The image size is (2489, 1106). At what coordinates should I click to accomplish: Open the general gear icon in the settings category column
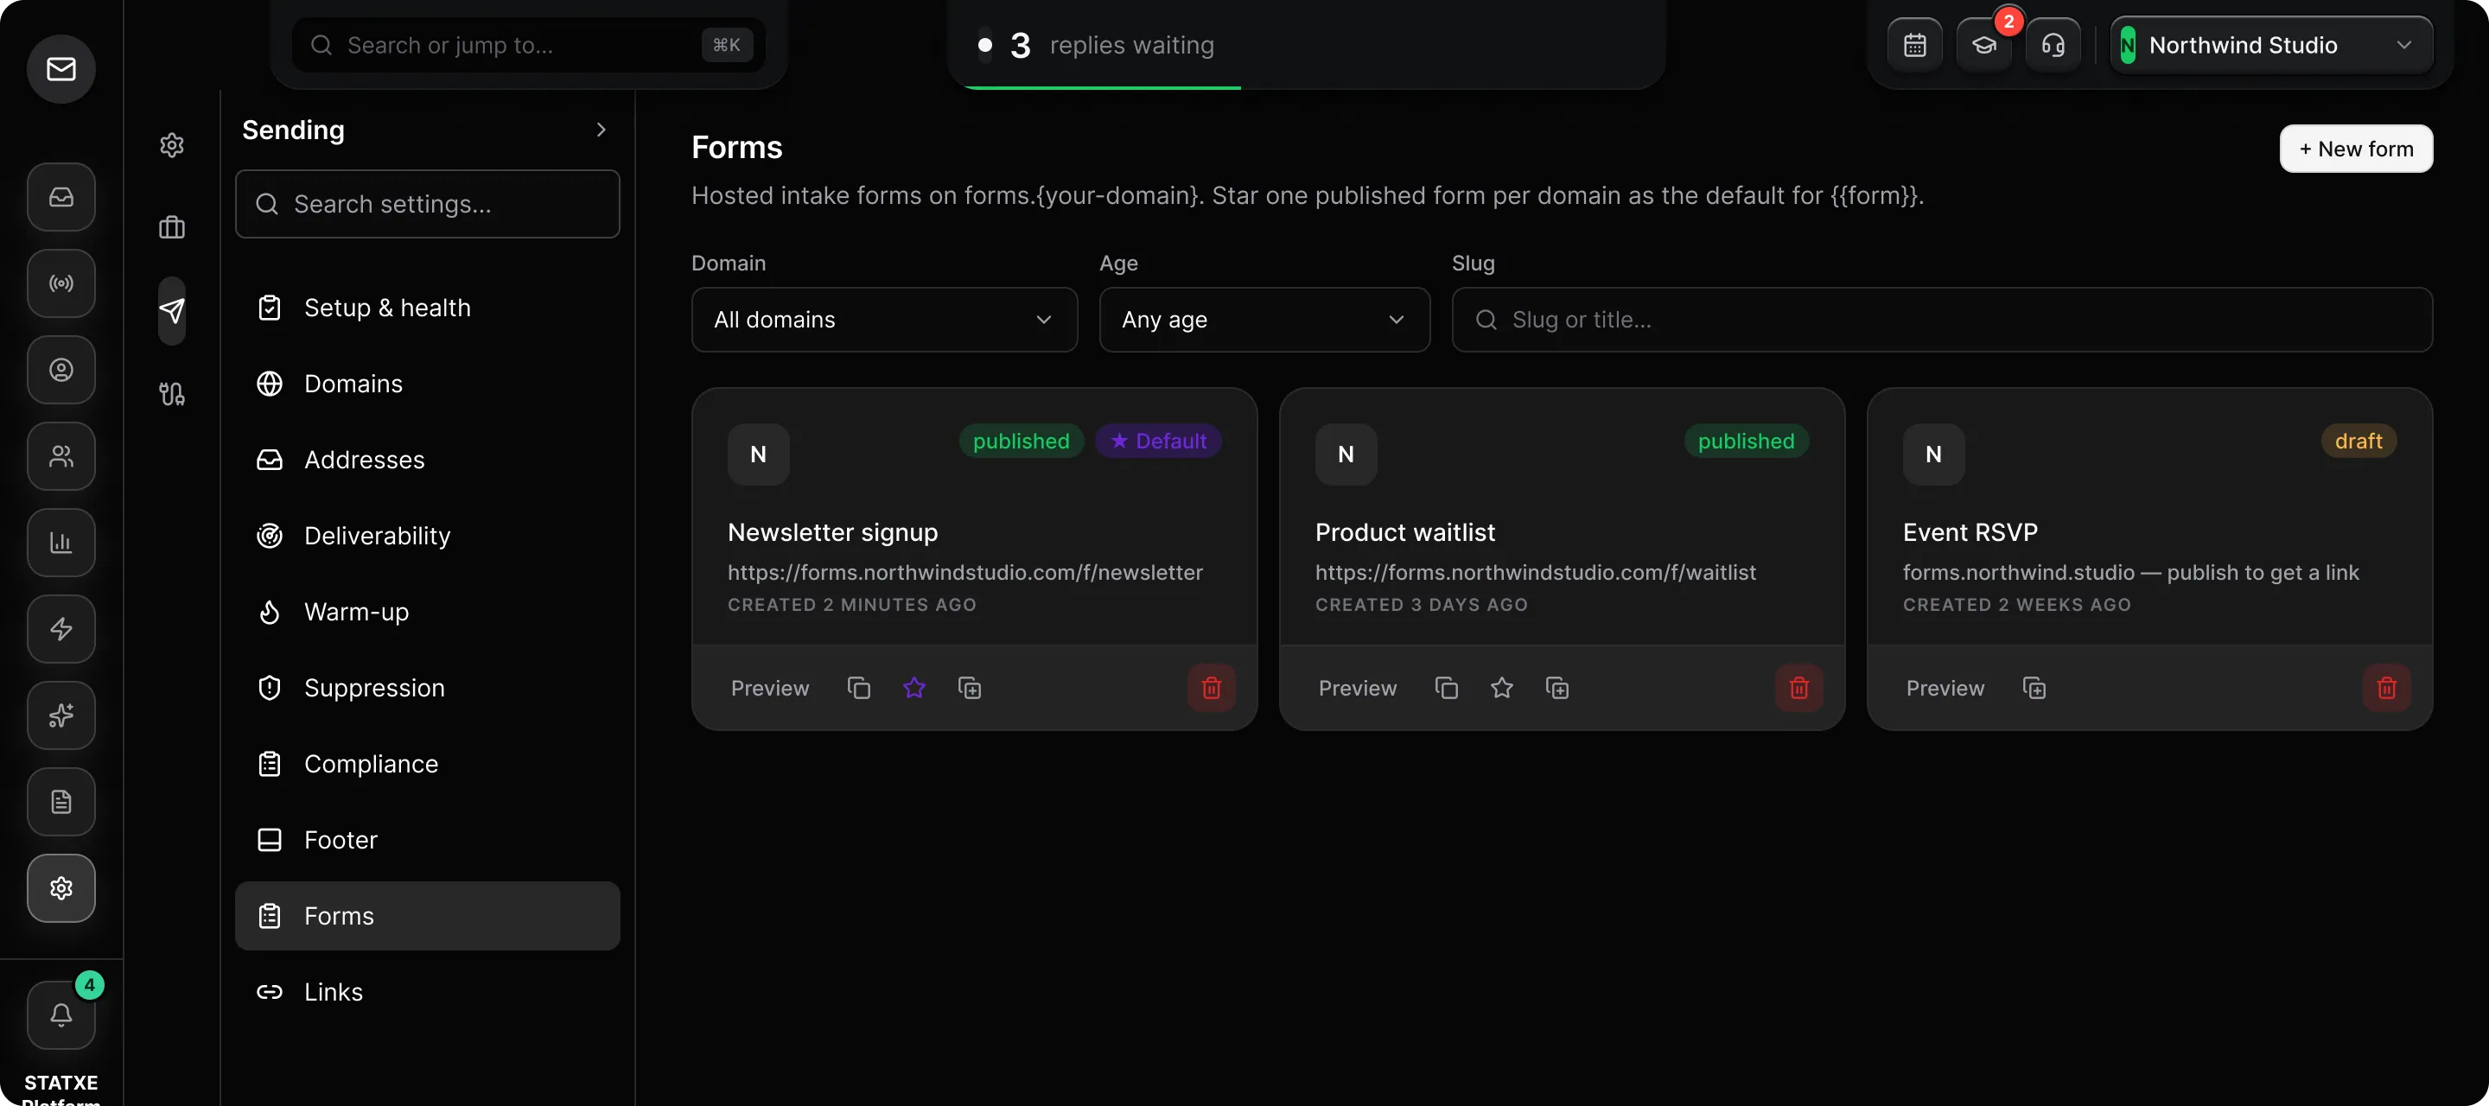[x=172, y=145]
